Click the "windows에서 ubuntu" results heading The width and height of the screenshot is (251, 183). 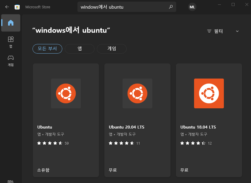click(71, 30)
